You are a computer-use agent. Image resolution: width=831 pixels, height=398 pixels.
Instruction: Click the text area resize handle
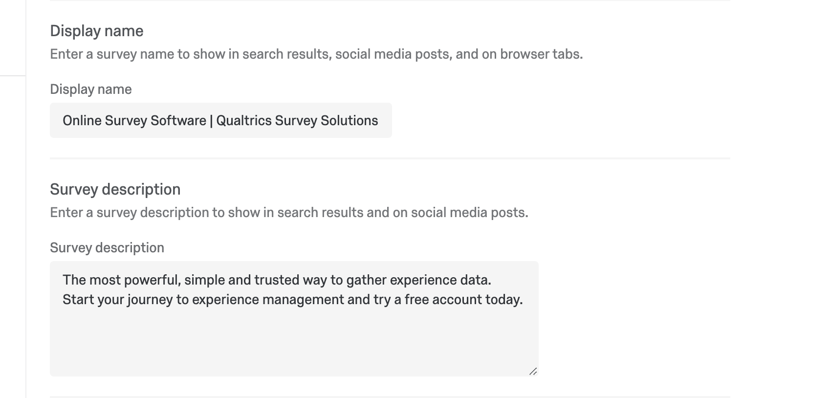(533, 371)
